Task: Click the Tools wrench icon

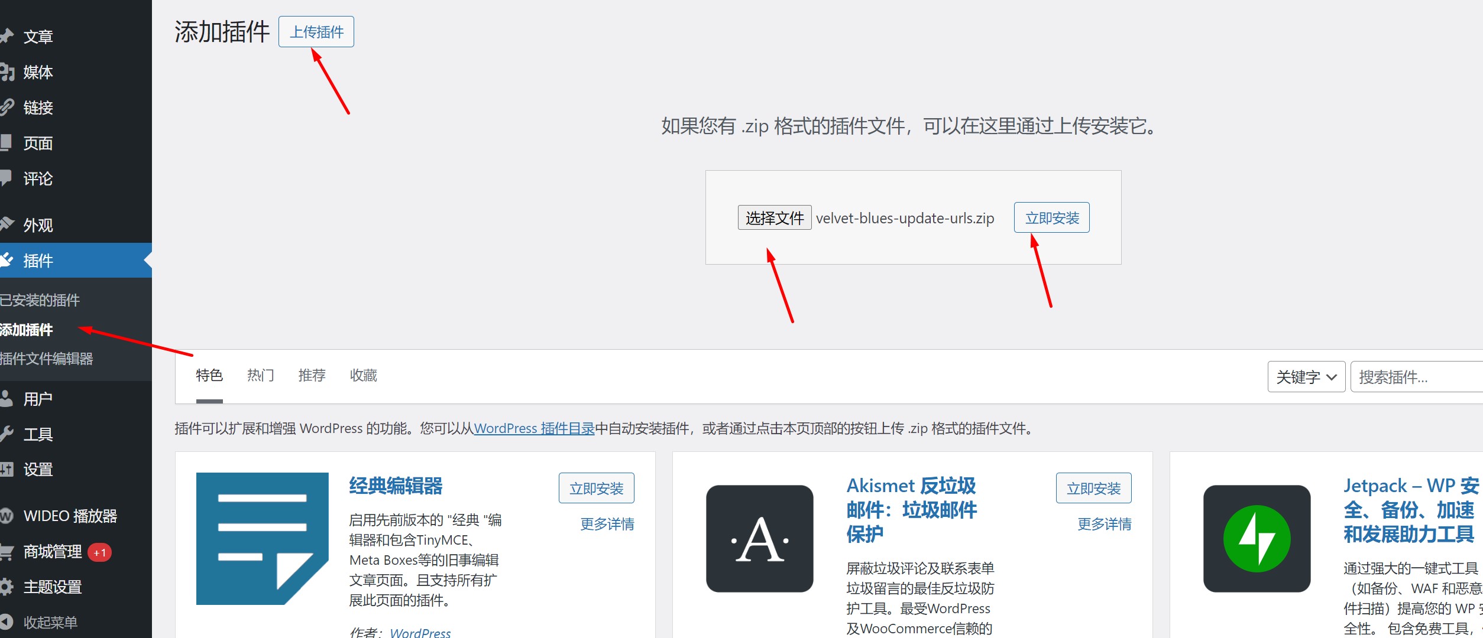Action: [x=7, y=434]
